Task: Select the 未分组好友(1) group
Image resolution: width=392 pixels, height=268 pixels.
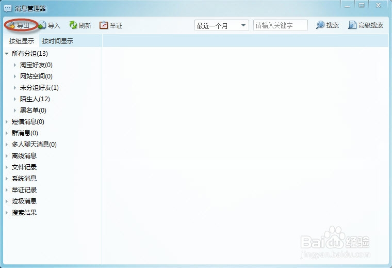Action: [x=39, y=88]
